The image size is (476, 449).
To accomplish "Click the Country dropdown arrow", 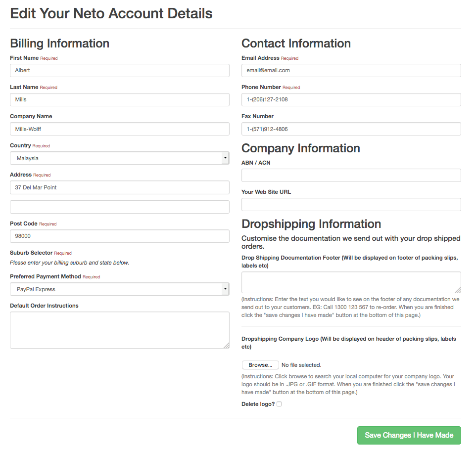I will click(x=225, y=158).
